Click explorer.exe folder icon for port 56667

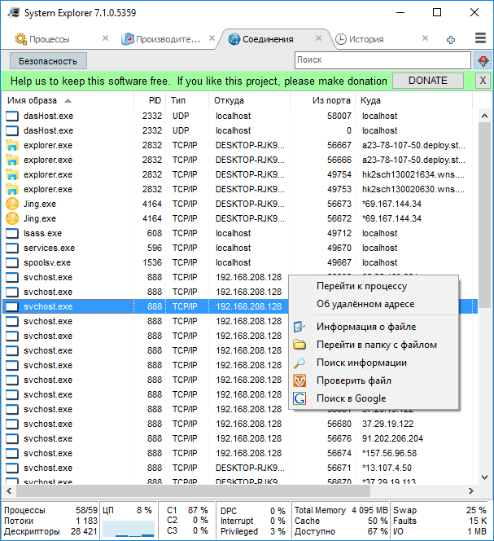tap(12, 145)
